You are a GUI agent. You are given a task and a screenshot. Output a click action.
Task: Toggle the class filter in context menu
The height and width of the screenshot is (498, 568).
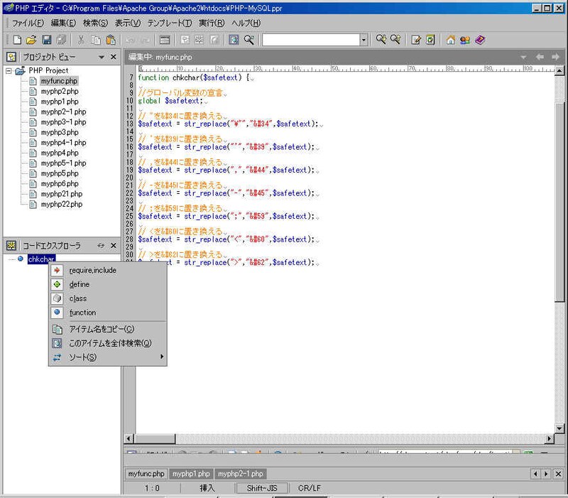(78, 298)
